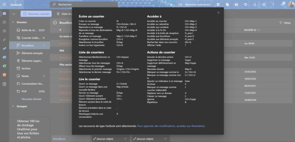Open more apps grid icon in rail
Viewport: 295px width, 142px height.
click(x=4, y=84)
